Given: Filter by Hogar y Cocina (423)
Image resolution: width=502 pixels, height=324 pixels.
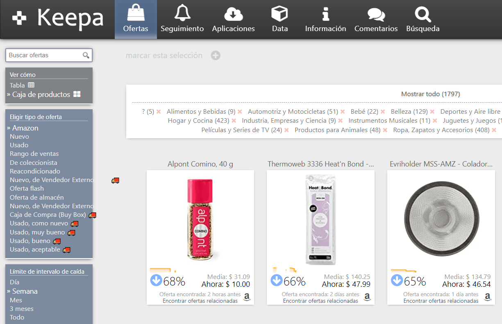Looking at the screenshot, I should click(x=198, y=121).
